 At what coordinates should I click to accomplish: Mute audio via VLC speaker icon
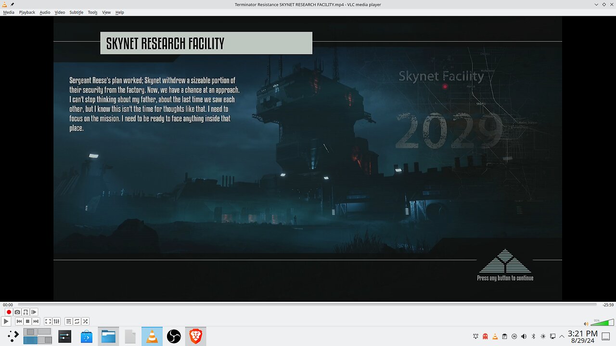tap(586, 323)
